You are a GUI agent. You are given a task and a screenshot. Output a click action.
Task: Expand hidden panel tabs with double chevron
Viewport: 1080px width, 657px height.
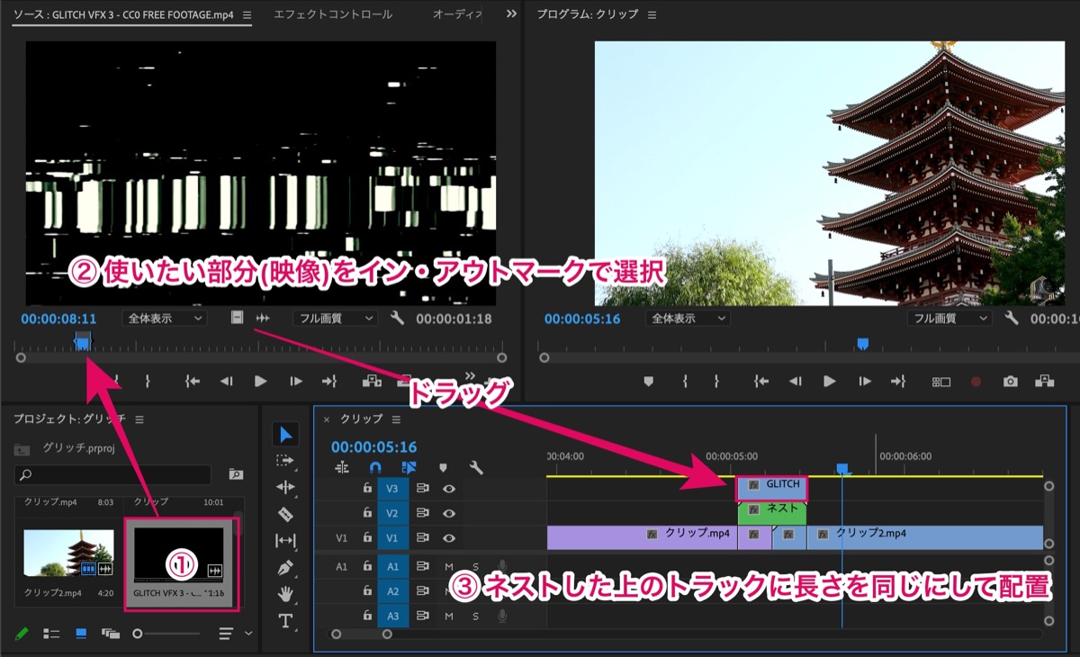click(x=512, y=13)
